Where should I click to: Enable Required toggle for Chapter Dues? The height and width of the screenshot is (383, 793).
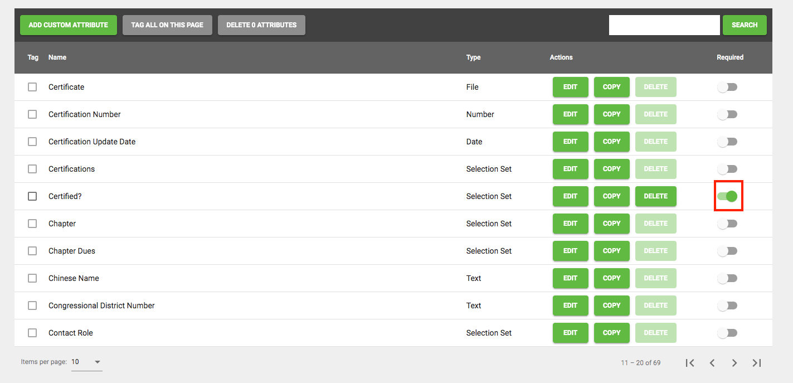[x=727, y=251]
